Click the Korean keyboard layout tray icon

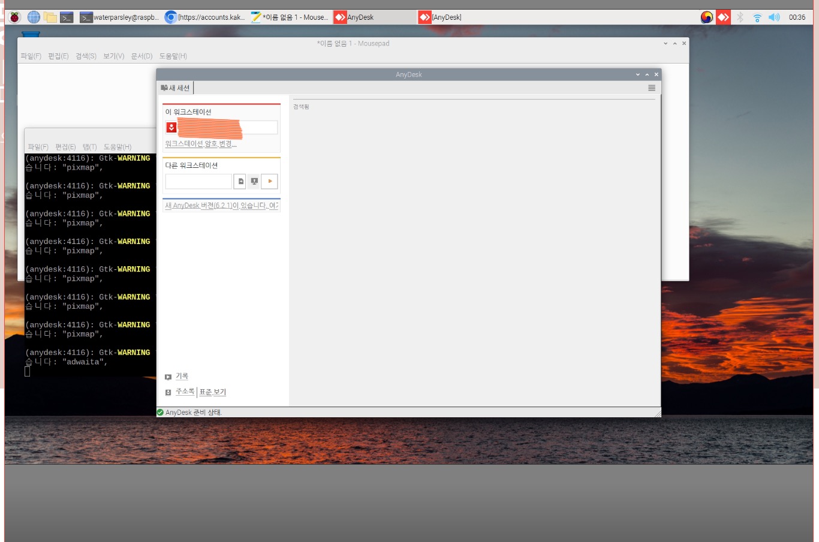coord(707,17)
